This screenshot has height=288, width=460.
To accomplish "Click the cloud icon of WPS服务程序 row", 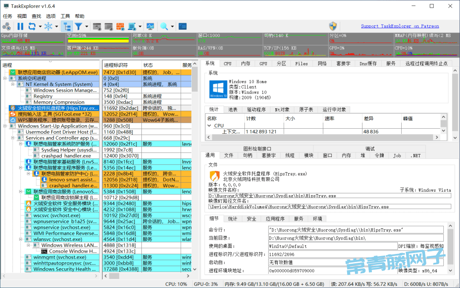I will pyautogui.click(x=13, y=120).
